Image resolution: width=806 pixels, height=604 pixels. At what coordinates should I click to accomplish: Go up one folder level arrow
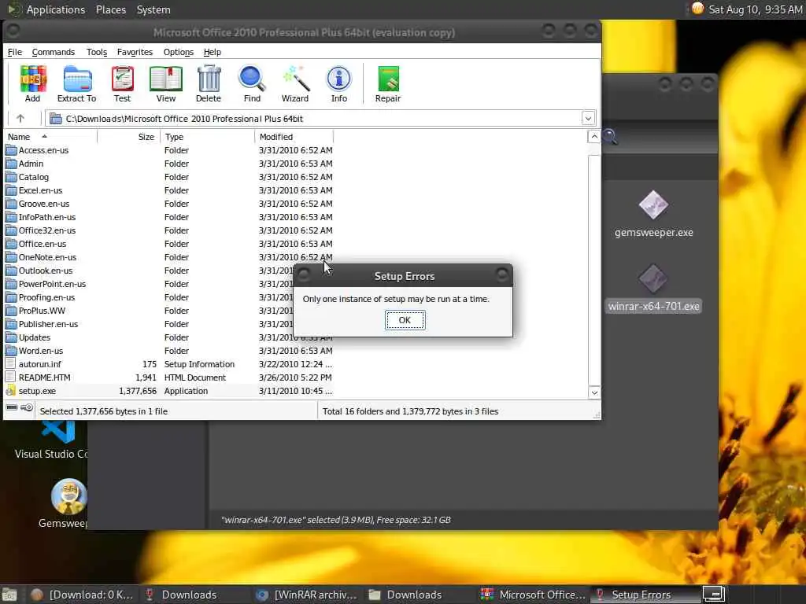tap(20, 119)
